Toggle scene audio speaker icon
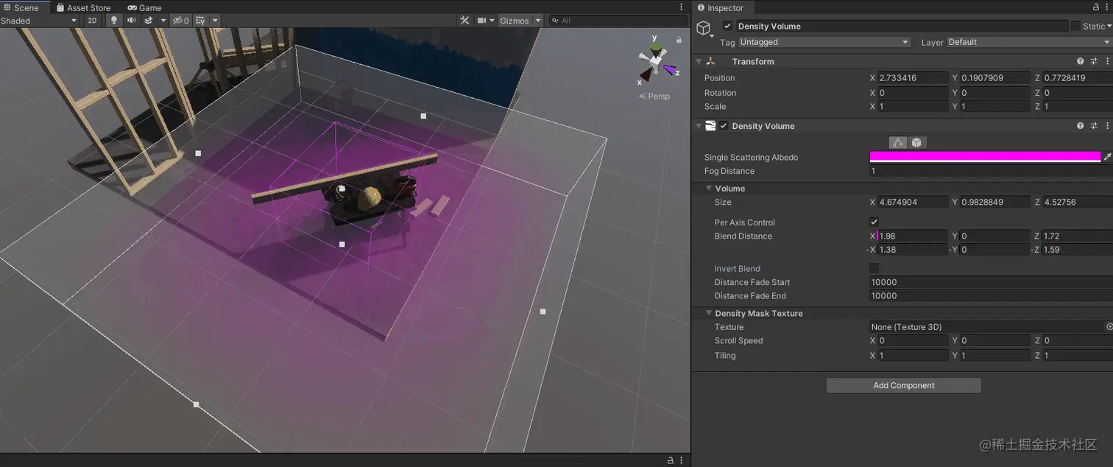1113x467 pixels. [131, 21]
